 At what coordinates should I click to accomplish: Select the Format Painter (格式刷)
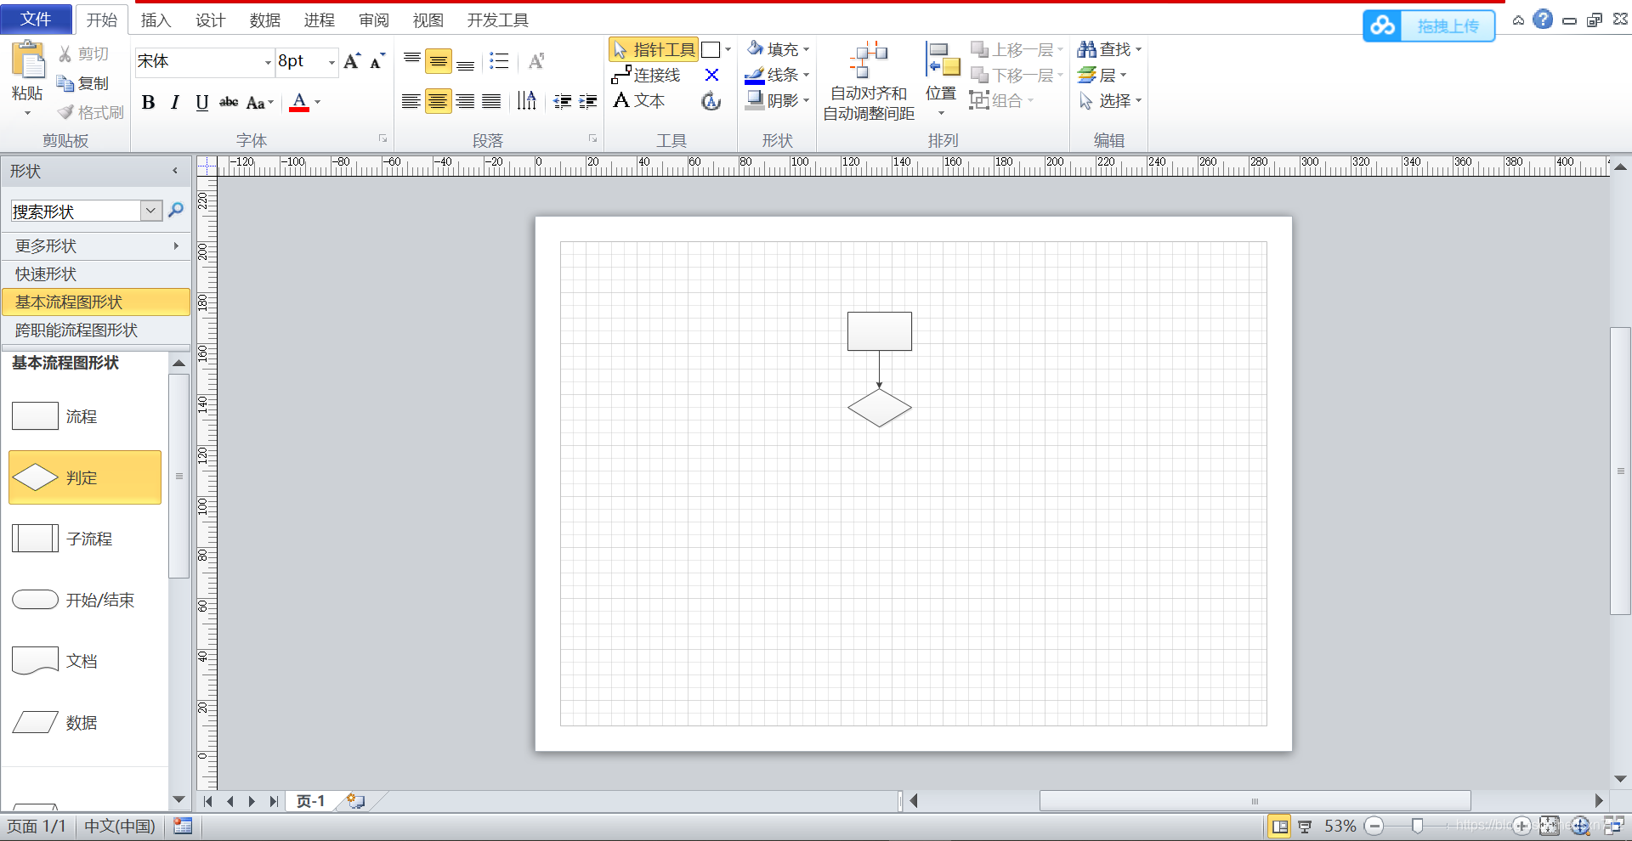tap(90, 112)
